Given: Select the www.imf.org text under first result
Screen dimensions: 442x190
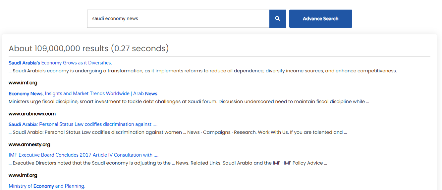Looking at the screenshot, I should pyautogui.click(x=23, y=83).
